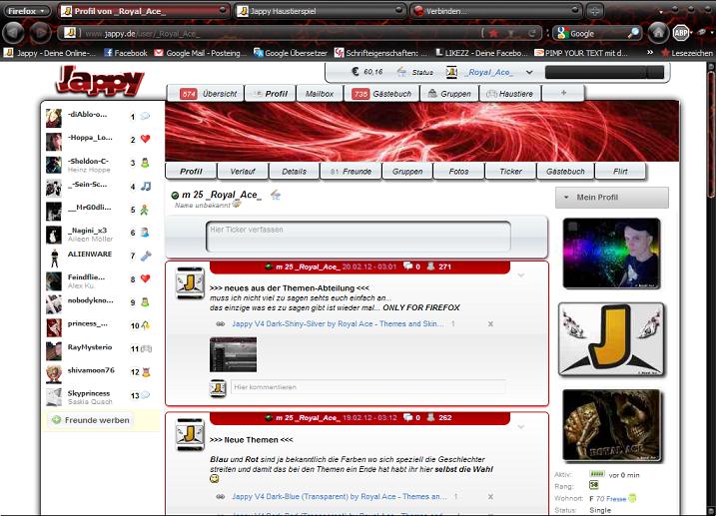Open the Jappy V4 Dark-Shiny-Silver theme link
The image size is (716, 516).
[x=338, y=324]
